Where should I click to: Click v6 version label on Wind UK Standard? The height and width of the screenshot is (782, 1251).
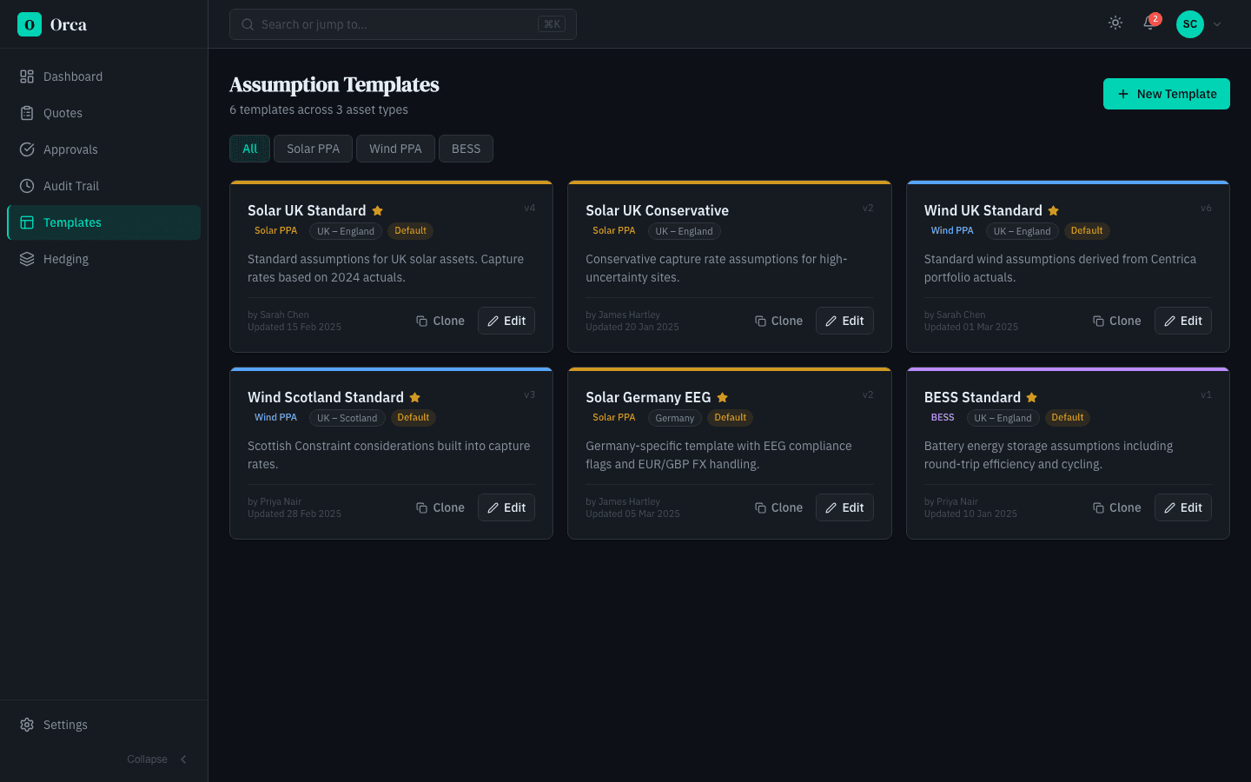[x=1206, y=209]
